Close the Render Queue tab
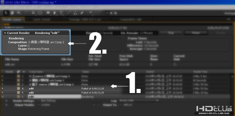235x116 pixels. pos(23,19)
